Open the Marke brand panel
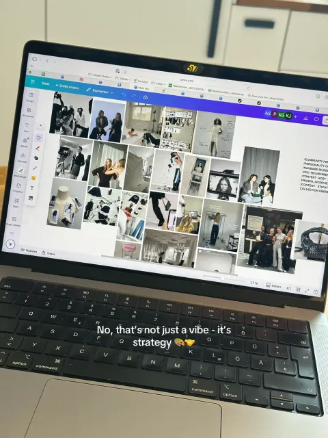Viewport: 328px width, 438px height. pyautogui.click(x=25, y=142)
